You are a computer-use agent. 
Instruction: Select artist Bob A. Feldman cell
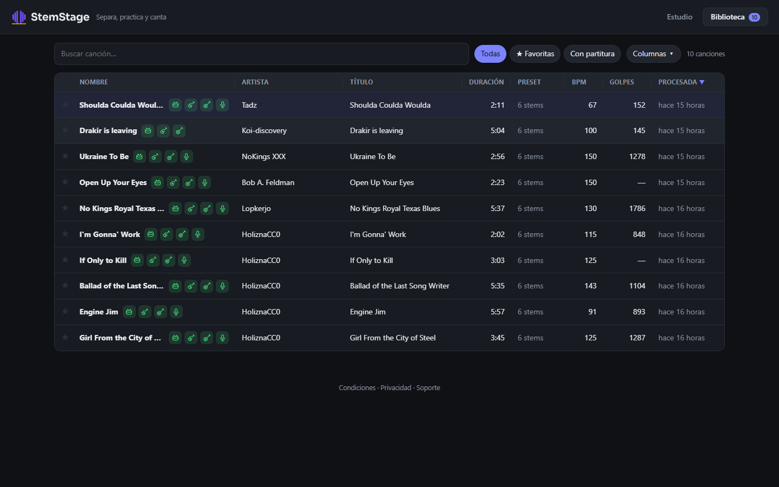pos(268,182)
